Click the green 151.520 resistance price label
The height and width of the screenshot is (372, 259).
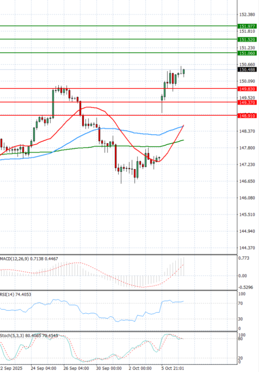(247, 39)
